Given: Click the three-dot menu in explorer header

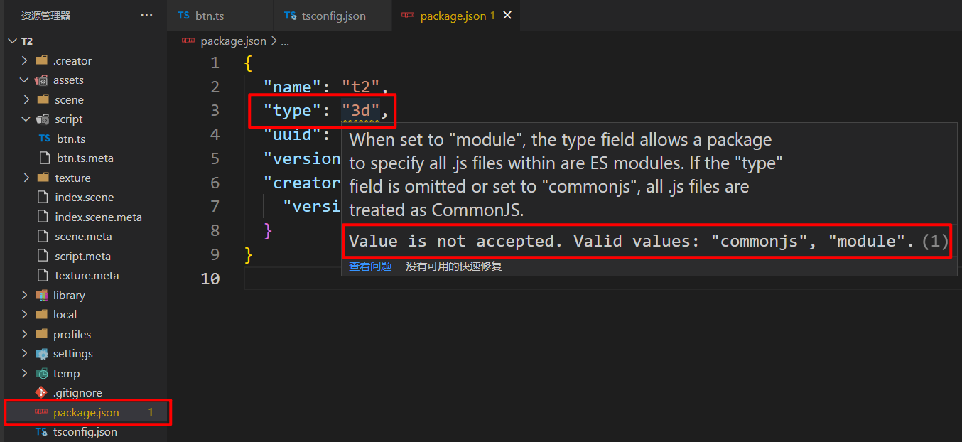Looking at the screenshot, I should (x=146, y=15).
